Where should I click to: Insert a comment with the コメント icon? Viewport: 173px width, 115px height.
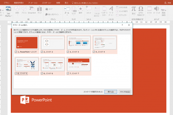point(89,8)
